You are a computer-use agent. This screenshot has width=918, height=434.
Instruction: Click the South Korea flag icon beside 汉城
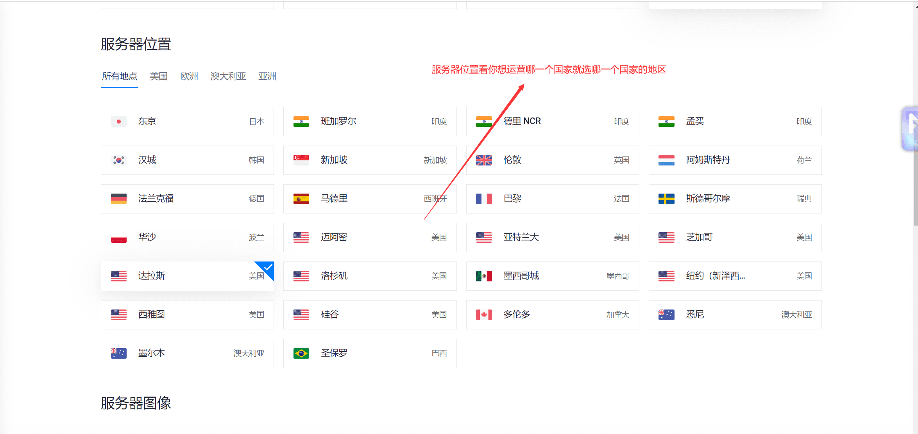coord(118,160)
